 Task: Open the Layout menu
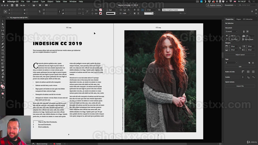tap(35, 1)
